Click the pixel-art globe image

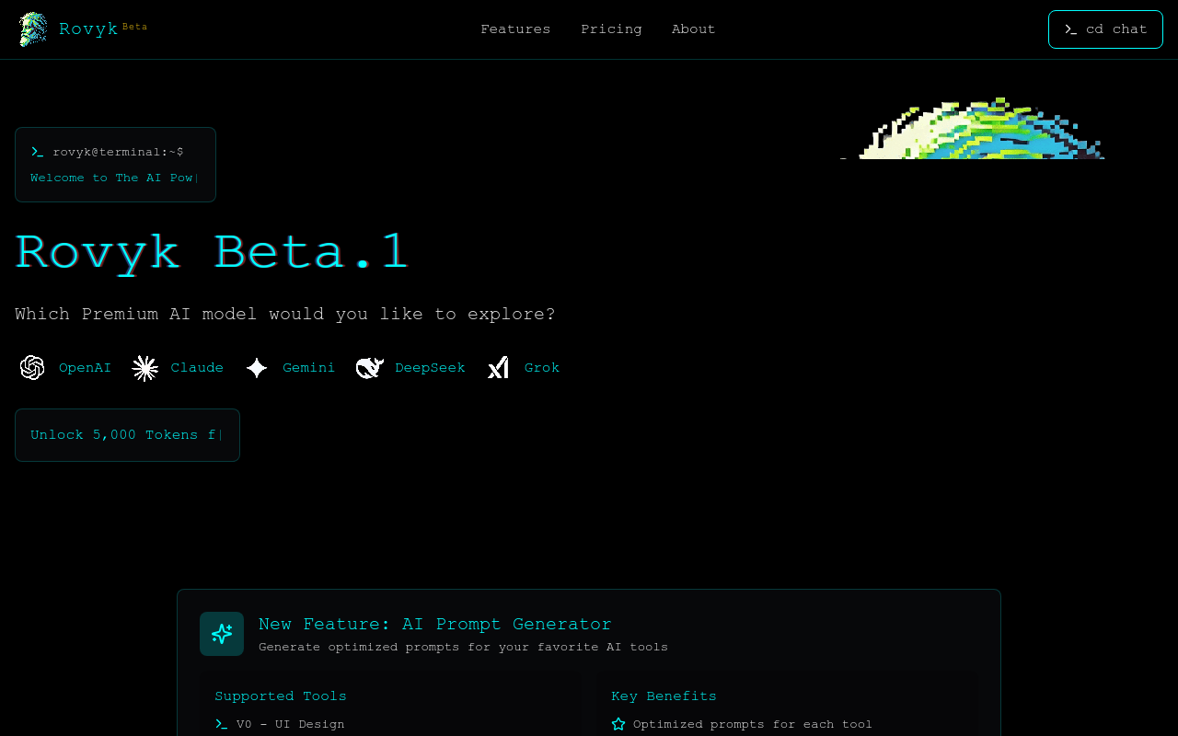972,128
